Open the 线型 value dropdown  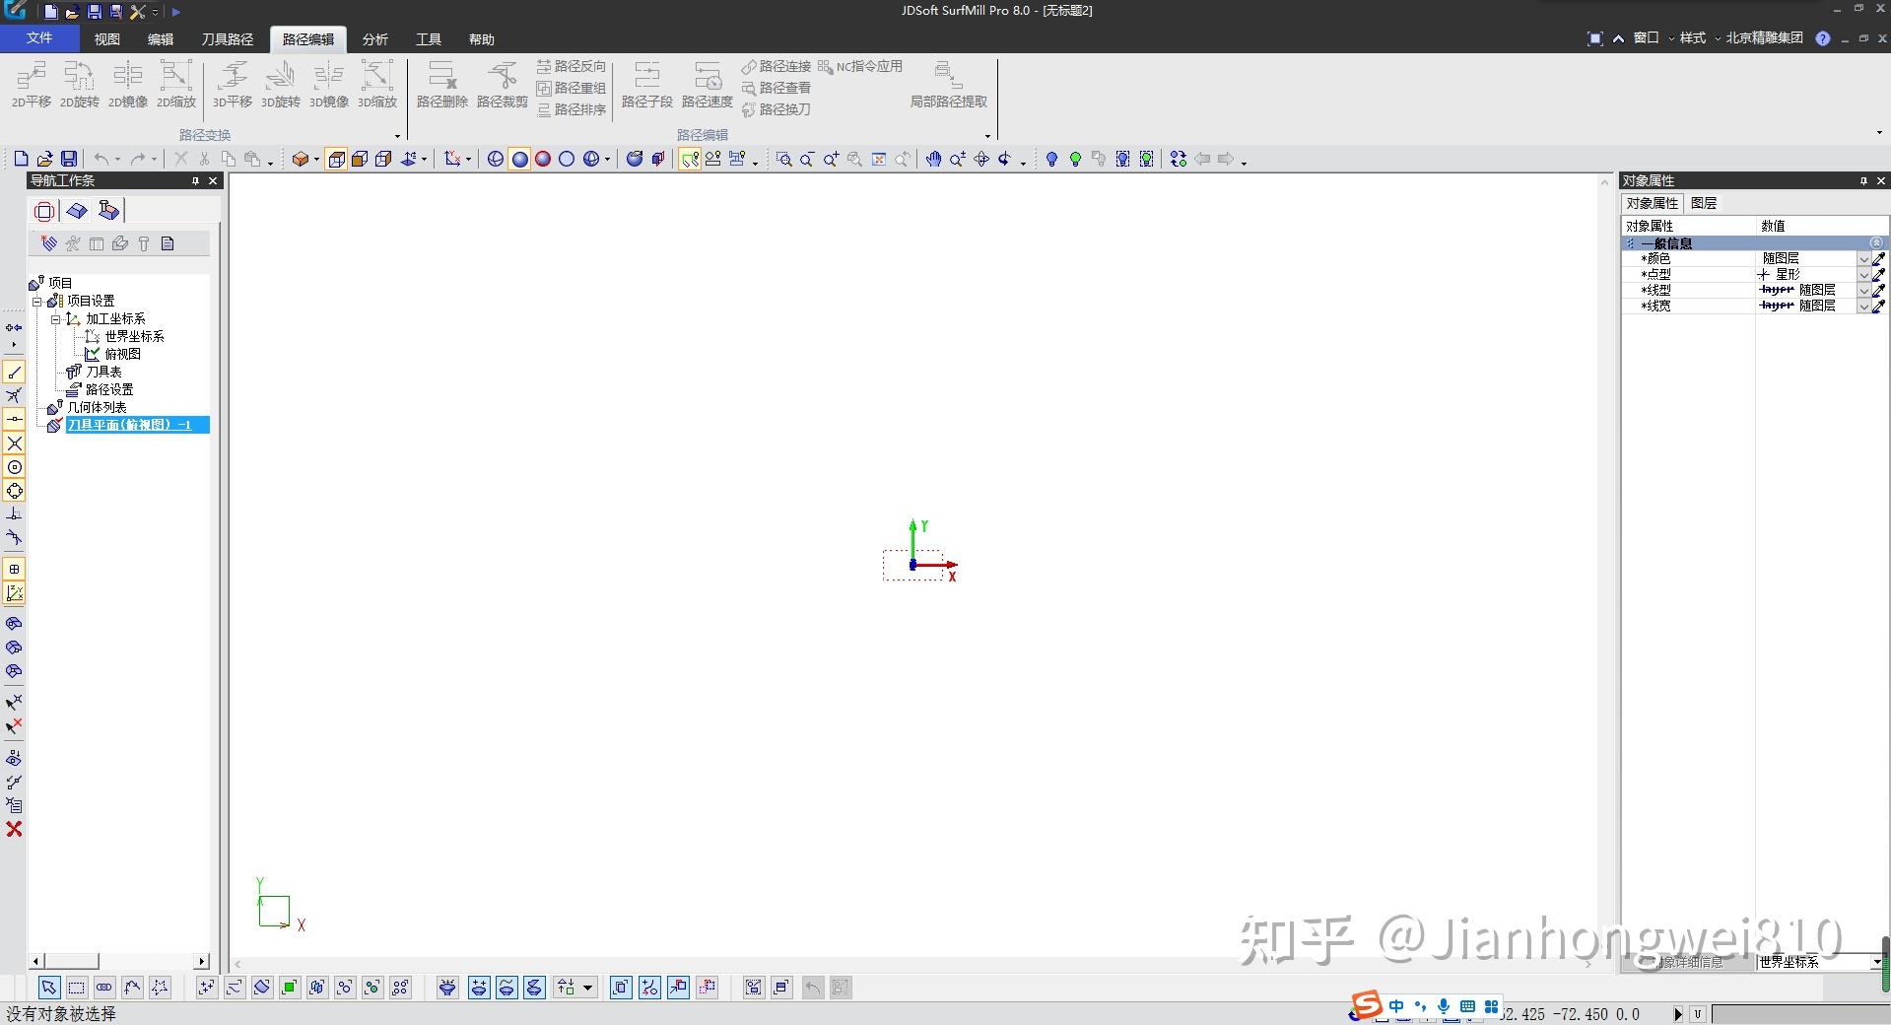1863,290
